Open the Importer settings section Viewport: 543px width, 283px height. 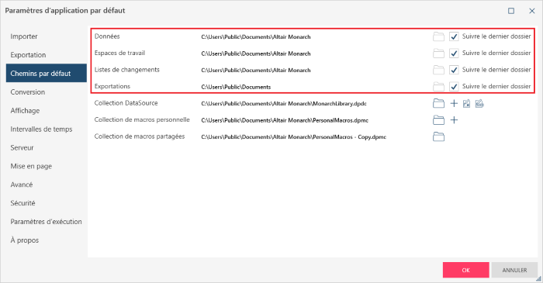tap(46, 36)
